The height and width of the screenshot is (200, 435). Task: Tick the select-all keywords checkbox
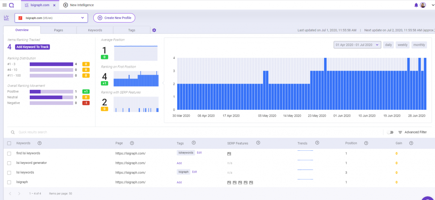tap(9, 143)
